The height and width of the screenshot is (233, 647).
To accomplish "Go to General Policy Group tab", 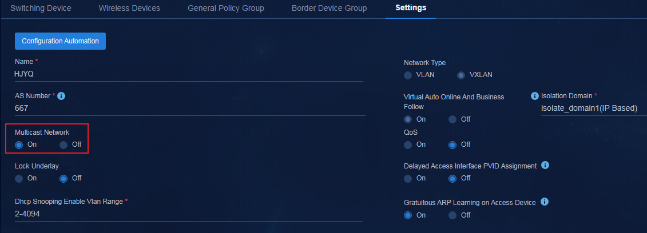I will [226, 8].
